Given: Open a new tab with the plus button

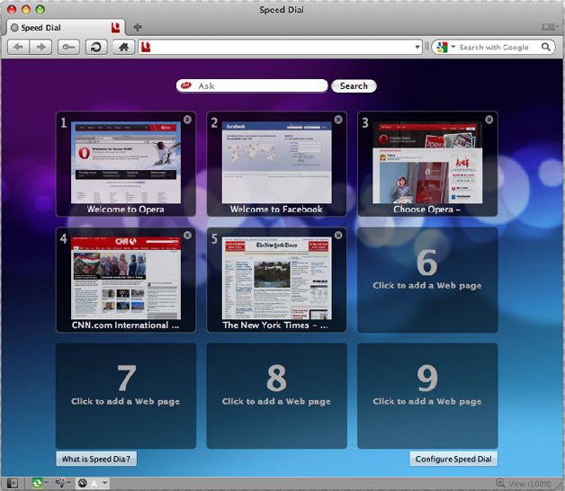Looking at the screenshot, I should click(138, 27).
